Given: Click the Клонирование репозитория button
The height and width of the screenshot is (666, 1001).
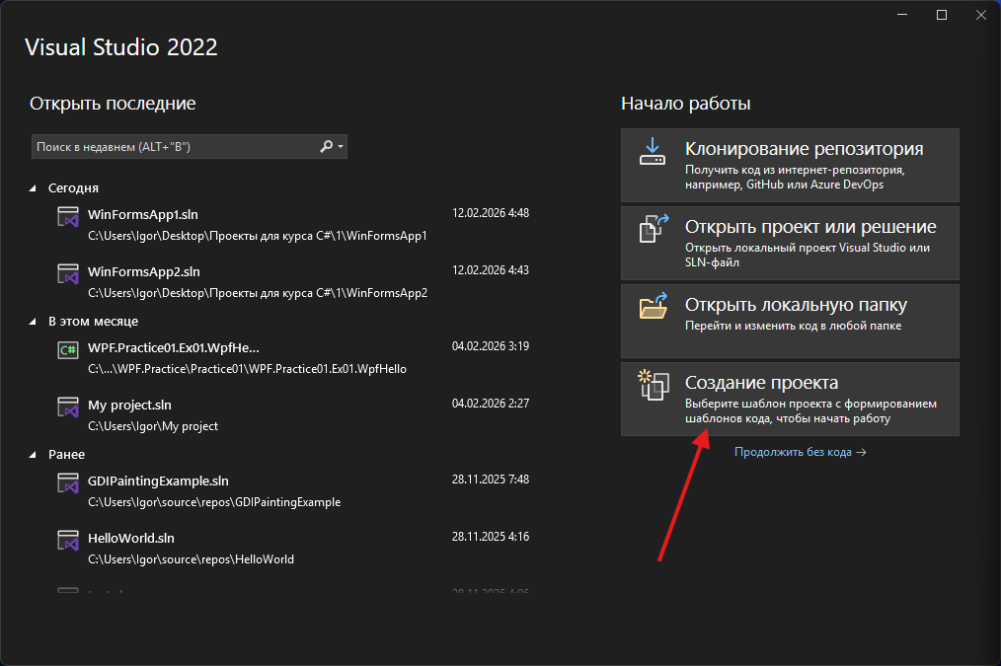Looking at the screenshot, I should 790,165.
